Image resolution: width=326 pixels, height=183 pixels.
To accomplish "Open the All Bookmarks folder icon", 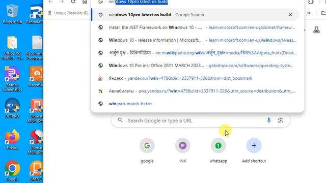I will 323,13.
